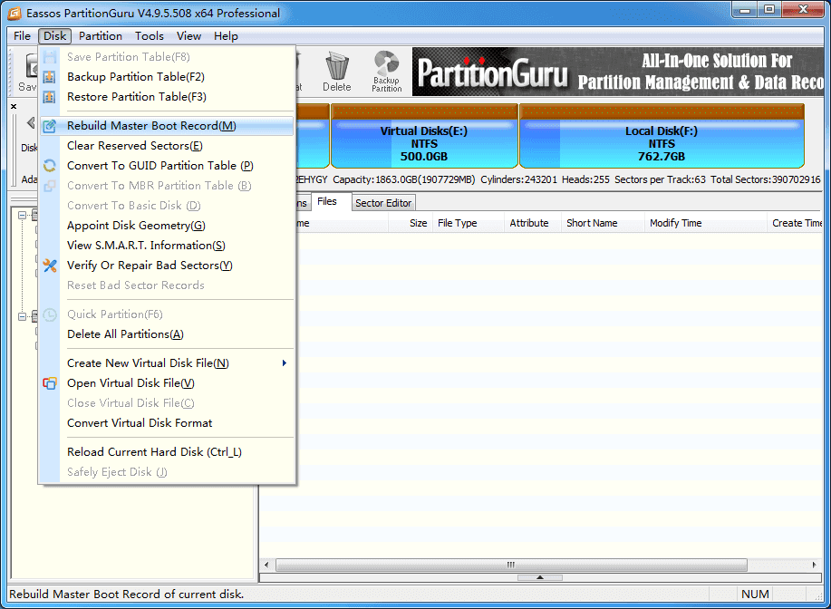Screen dimensions: 831x609
Task: Click the PartitionGuru app icon in title bar
Action: pyautogui.click(x=14, y=14)
